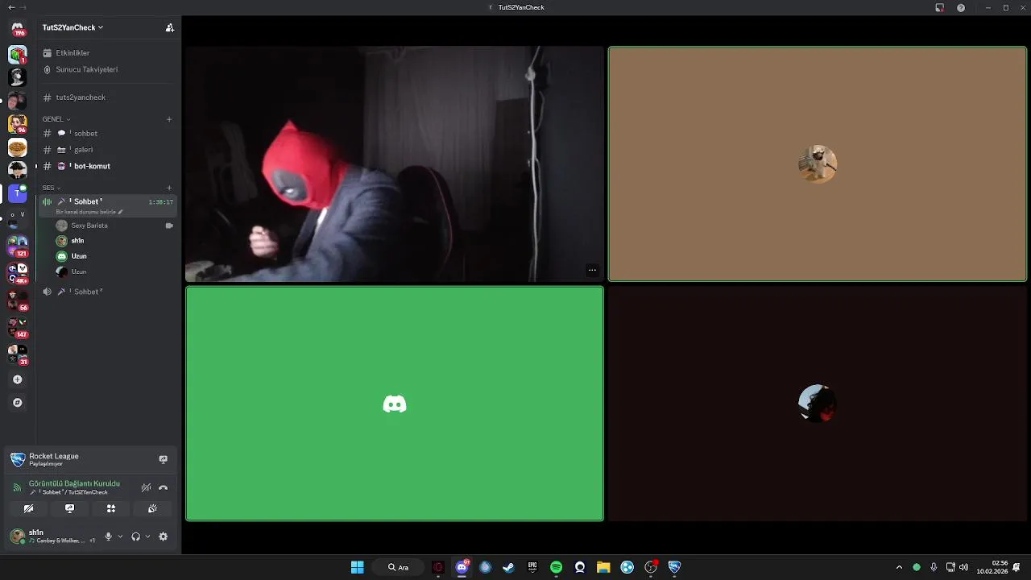The height and width of the screenshot is (580, 1031).
Task: Disconnect from voice call
Action: pos(163,487)
